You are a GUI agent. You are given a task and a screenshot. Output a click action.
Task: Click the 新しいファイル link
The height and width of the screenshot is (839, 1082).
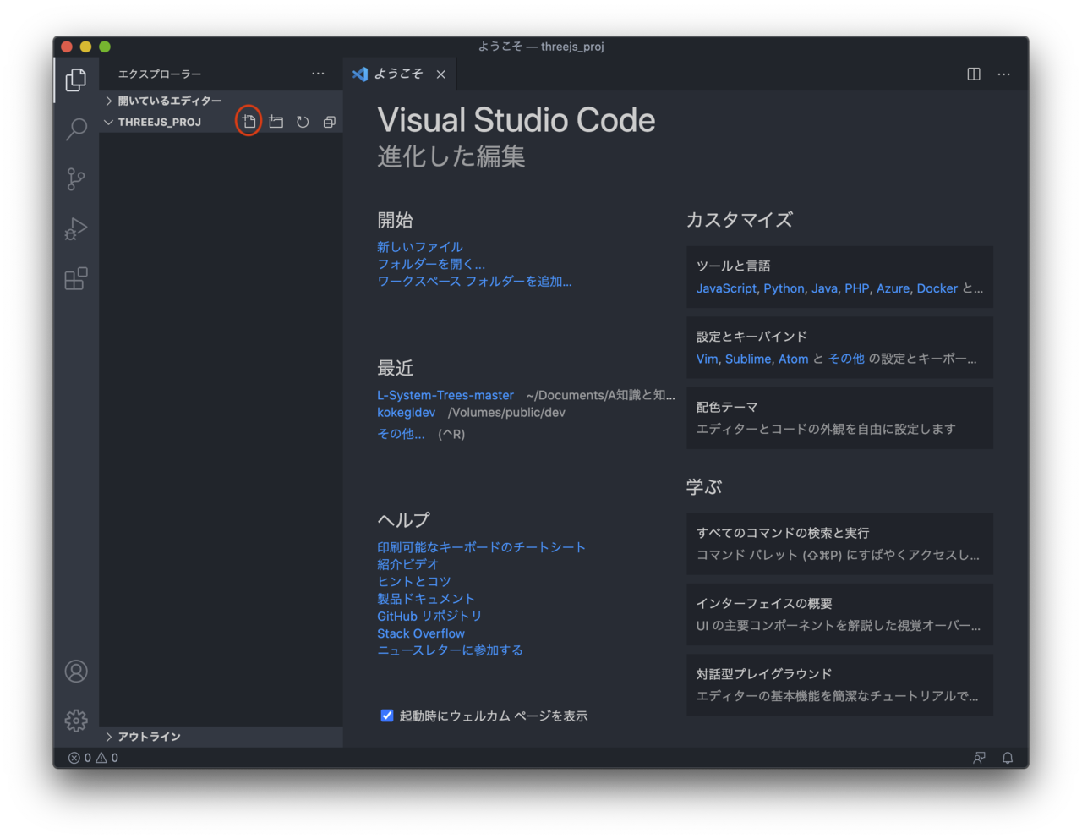tap(420, 247)
